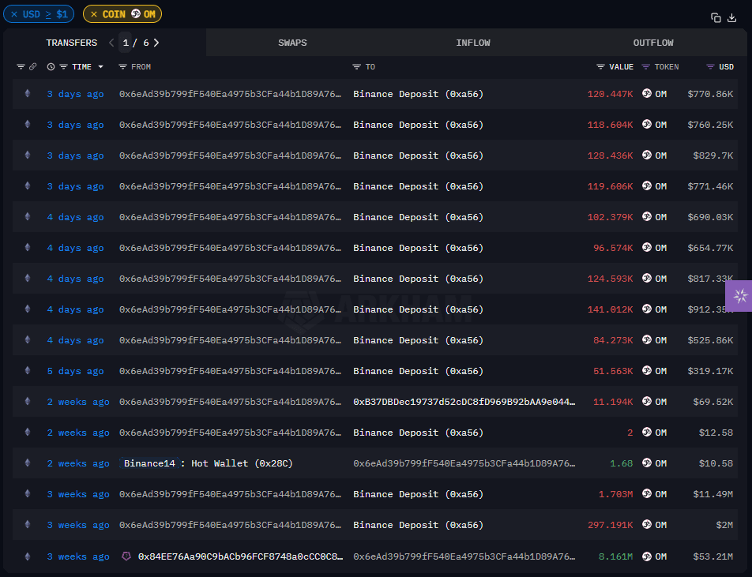The width and height of the screenshot is (752, 577).
Task: Open recipient address on the 8.161M row
Action: (x=464, y=556)
